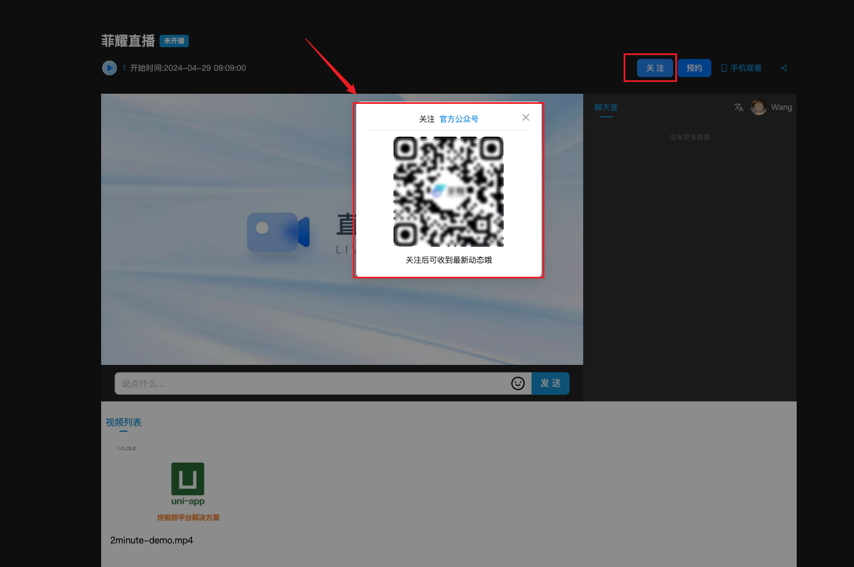Select the 视频列表 tab

pos(124,422)
